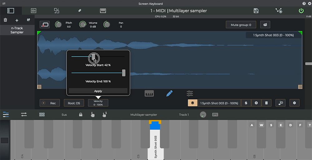Switch to the waveform view tab
This screenshot has height=160, width=312.
34,11
